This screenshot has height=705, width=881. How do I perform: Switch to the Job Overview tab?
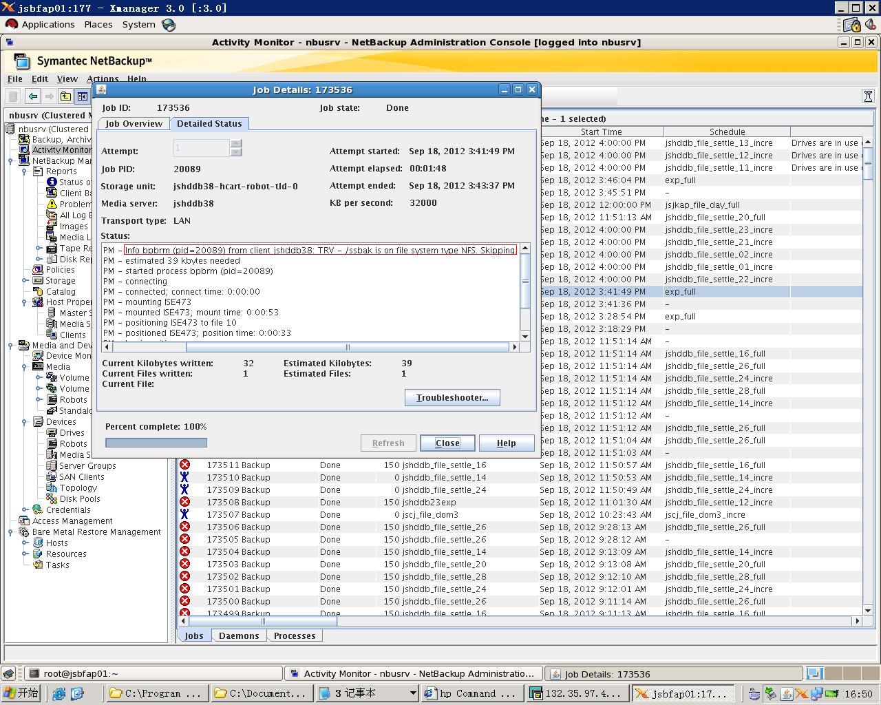point(134,124)
